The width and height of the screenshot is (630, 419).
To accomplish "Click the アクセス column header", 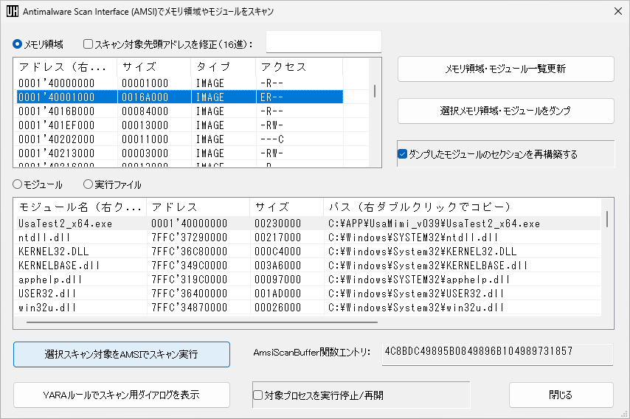I will pos(300,67).
